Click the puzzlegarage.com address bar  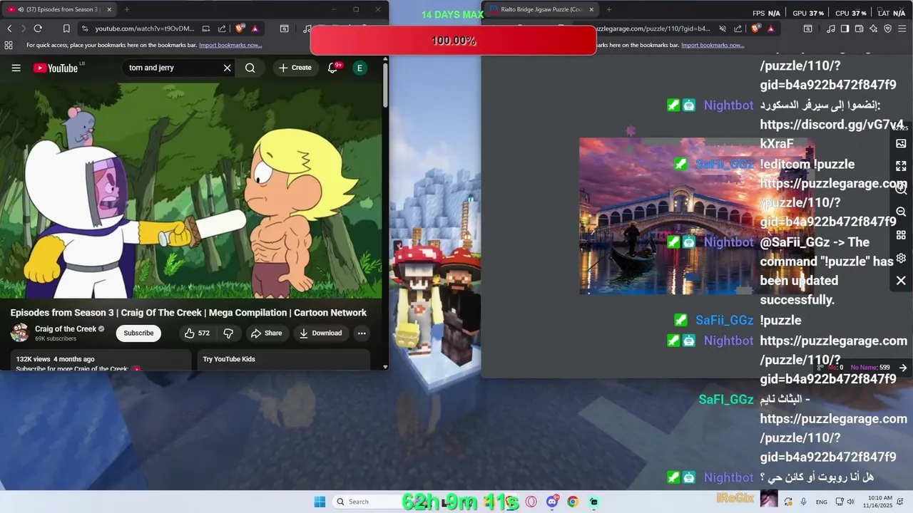coord(653,28)
